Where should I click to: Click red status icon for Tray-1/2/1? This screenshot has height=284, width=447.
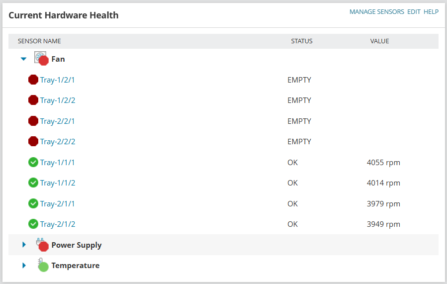coord(33,80)
